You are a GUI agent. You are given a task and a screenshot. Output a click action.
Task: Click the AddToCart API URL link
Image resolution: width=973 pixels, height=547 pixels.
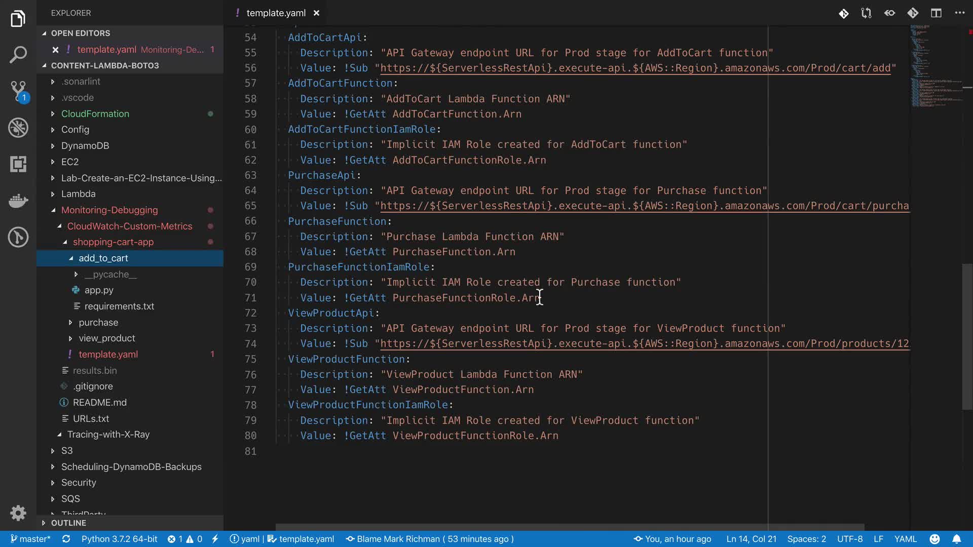point(634,68)
